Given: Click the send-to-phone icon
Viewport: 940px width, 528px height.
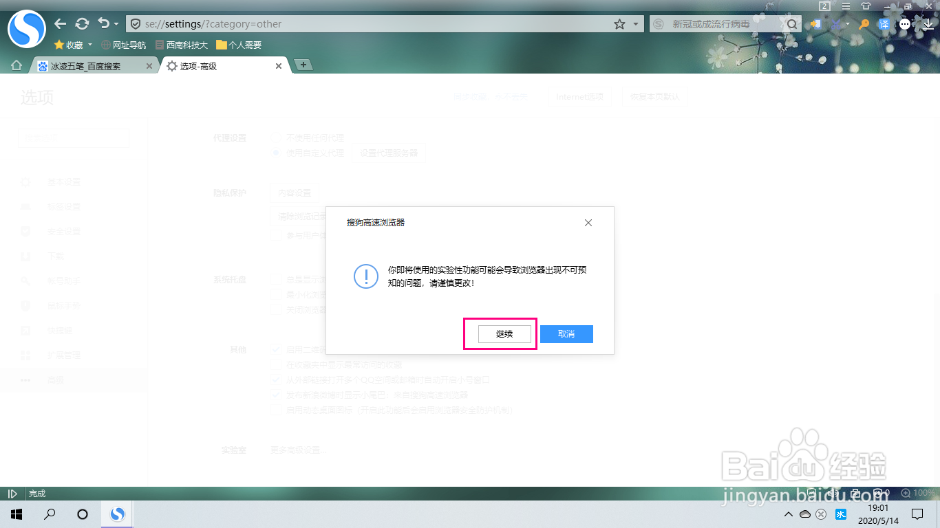Looking at the screenshot, I should (x=815, y=24).
